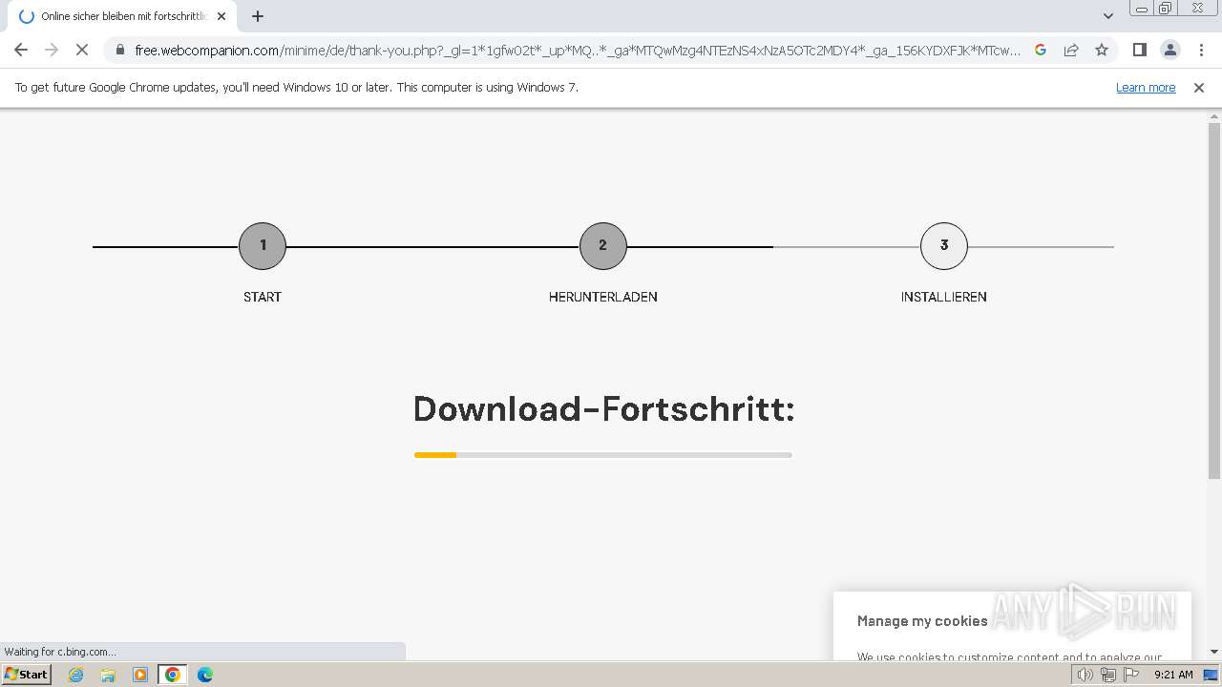Screen dimensions: 1222x687
Task: Click the browser forward arrow
Action: pos(52,50)
